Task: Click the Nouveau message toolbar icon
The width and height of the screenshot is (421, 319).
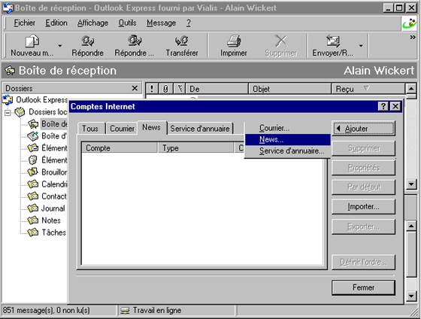Action: 32,41
